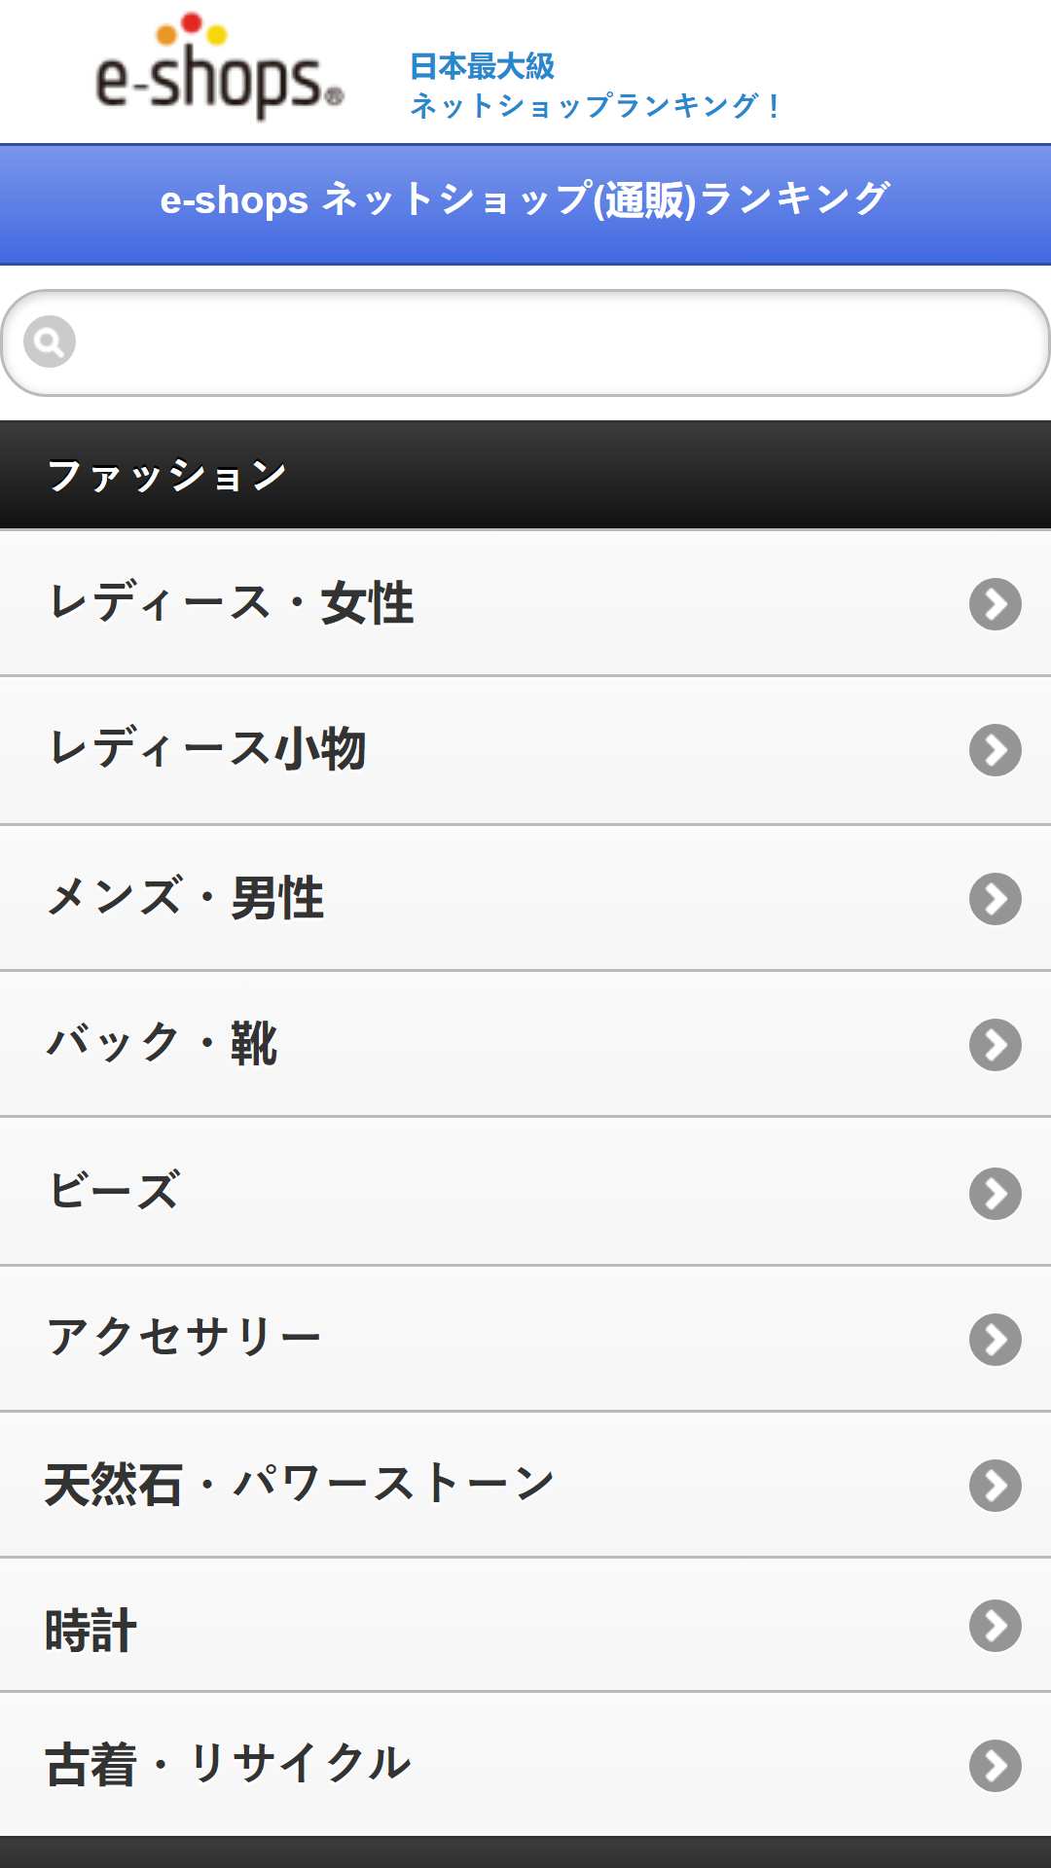Image resolution: width=1051 pixels, height=1868 pixels.
Task: Click the ファッション section header
Action: point(525,475)
